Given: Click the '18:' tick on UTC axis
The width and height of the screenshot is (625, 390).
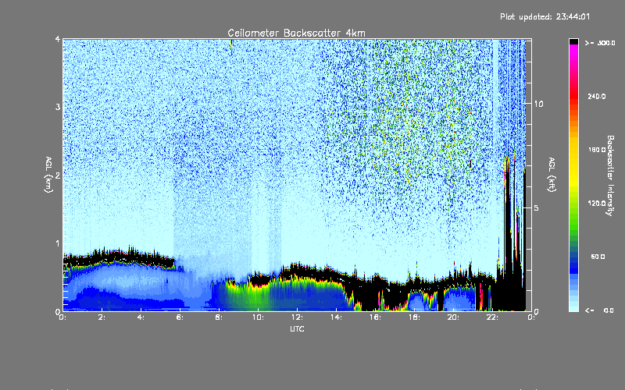Looking at the screenshot, I should click(x=414, y=317).
